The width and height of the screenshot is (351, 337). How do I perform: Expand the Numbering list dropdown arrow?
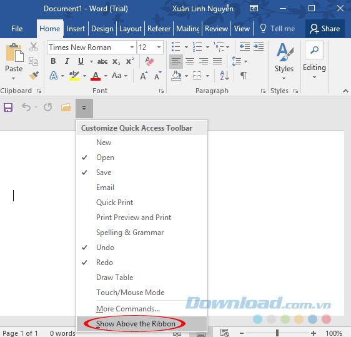pyautogui.click(x=207, y=47)
